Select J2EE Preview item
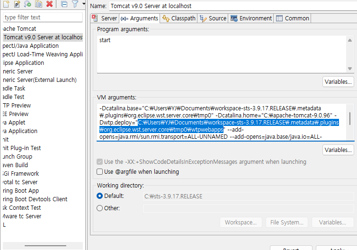The height and width of the screenshot is (250, 357). [x=16, y=114]
